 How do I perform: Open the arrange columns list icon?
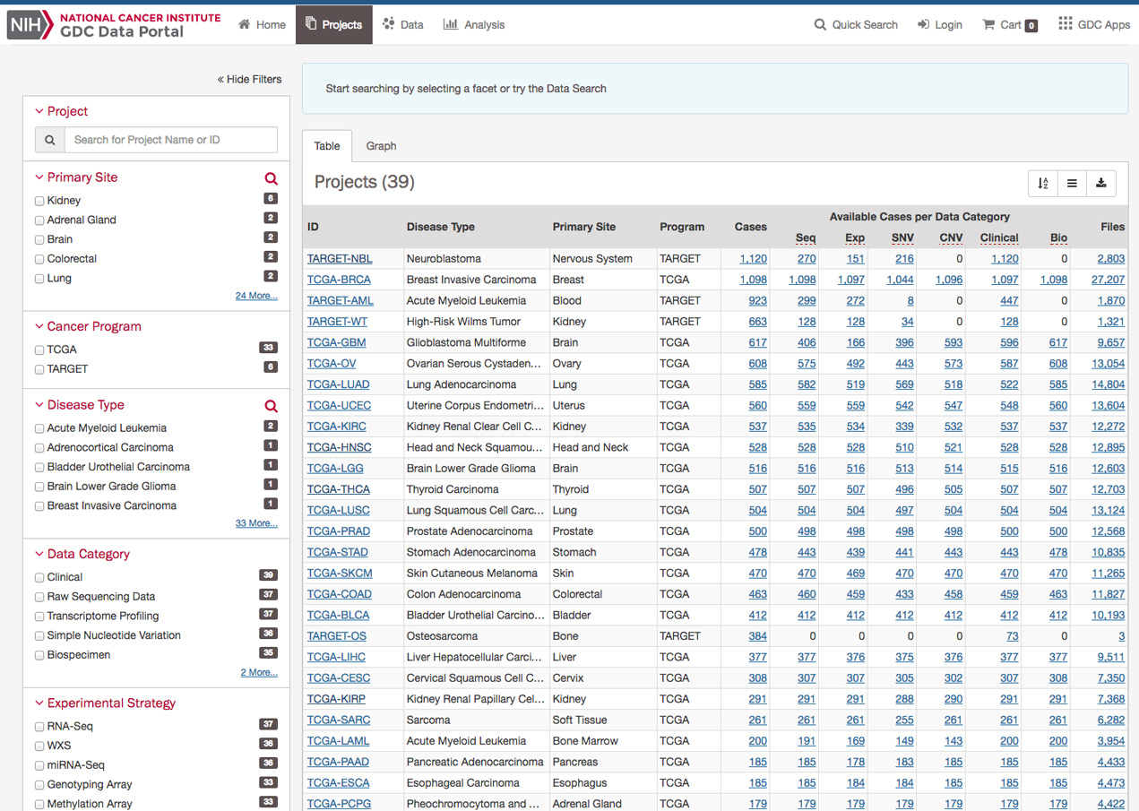pyautogui.click(x=1072, y=183)
